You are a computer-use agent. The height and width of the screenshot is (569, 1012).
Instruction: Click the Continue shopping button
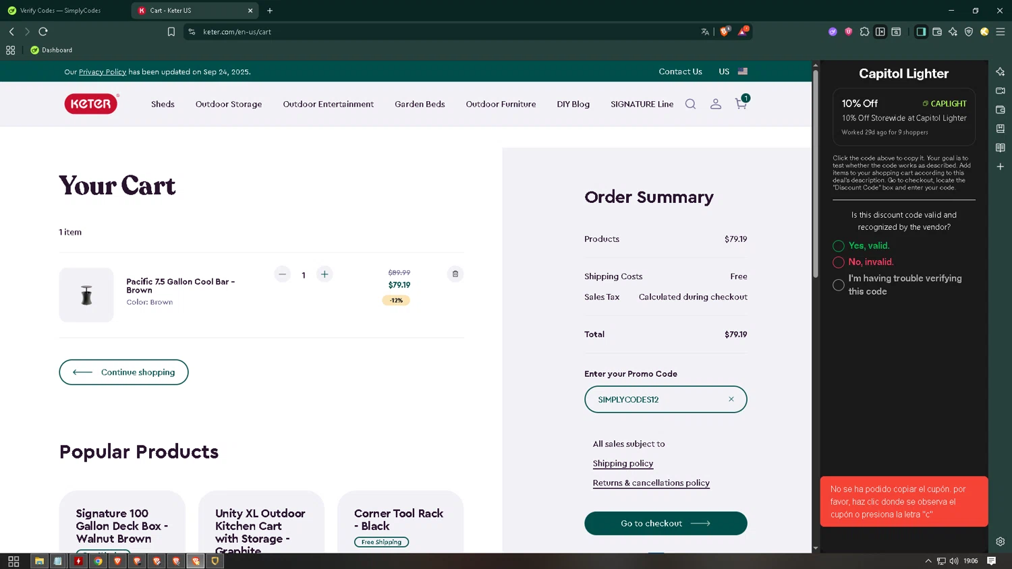click(x=123, y=372)
